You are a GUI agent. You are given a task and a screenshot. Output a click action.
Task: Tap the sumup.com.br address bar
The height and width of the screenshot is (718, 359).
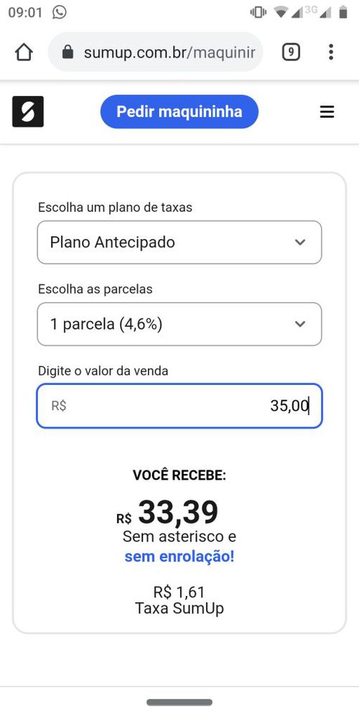156,52
